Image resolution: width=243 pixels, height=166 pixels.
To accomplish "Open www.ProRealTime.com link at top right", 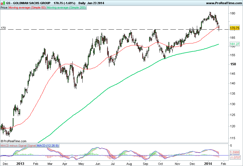I will click(224, 3).
